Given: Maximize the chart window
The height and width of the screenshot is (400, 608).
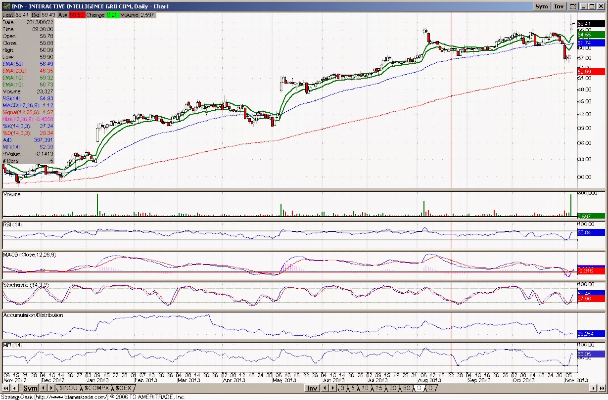Looking at the screenshot, I should click(x=592, y=6).
